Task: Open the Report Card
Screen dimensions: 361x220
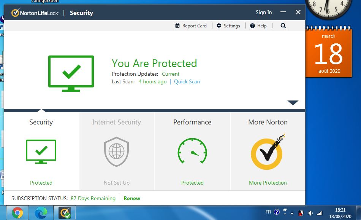Action: 191,26
